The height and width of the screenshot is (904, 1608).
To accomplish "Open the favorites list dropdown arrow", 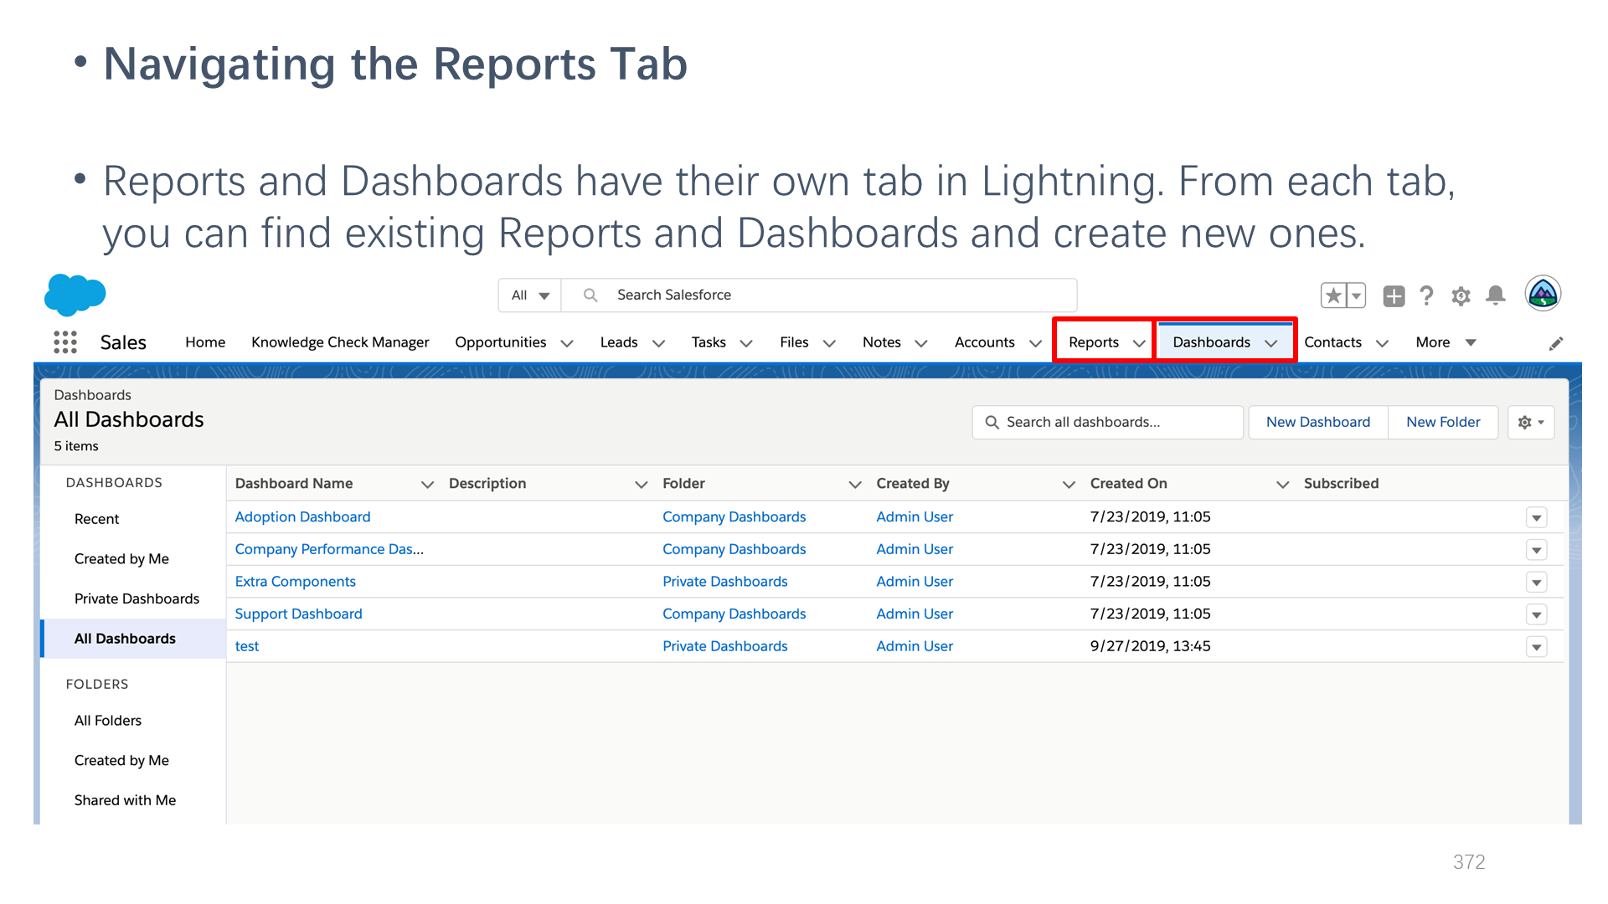I will pyautogui.click(x=1357, y=295).
